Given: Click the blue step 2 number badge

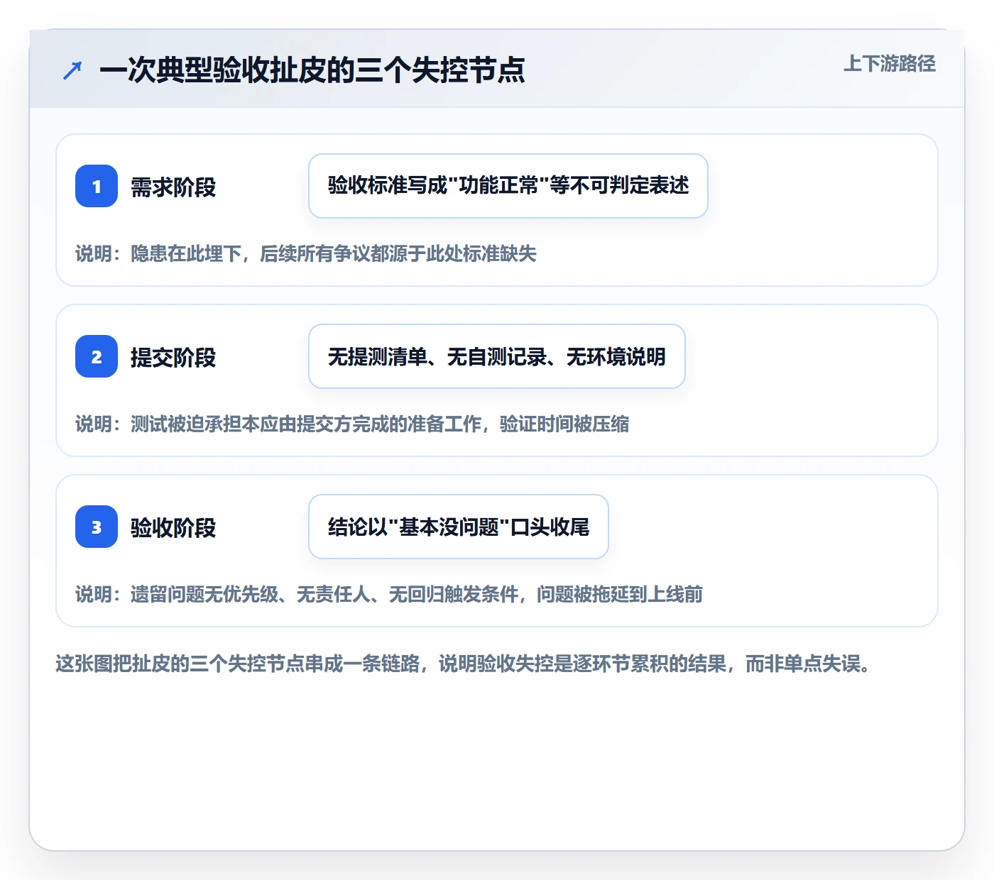Looking at the screenshot, I should click(97, 356).
